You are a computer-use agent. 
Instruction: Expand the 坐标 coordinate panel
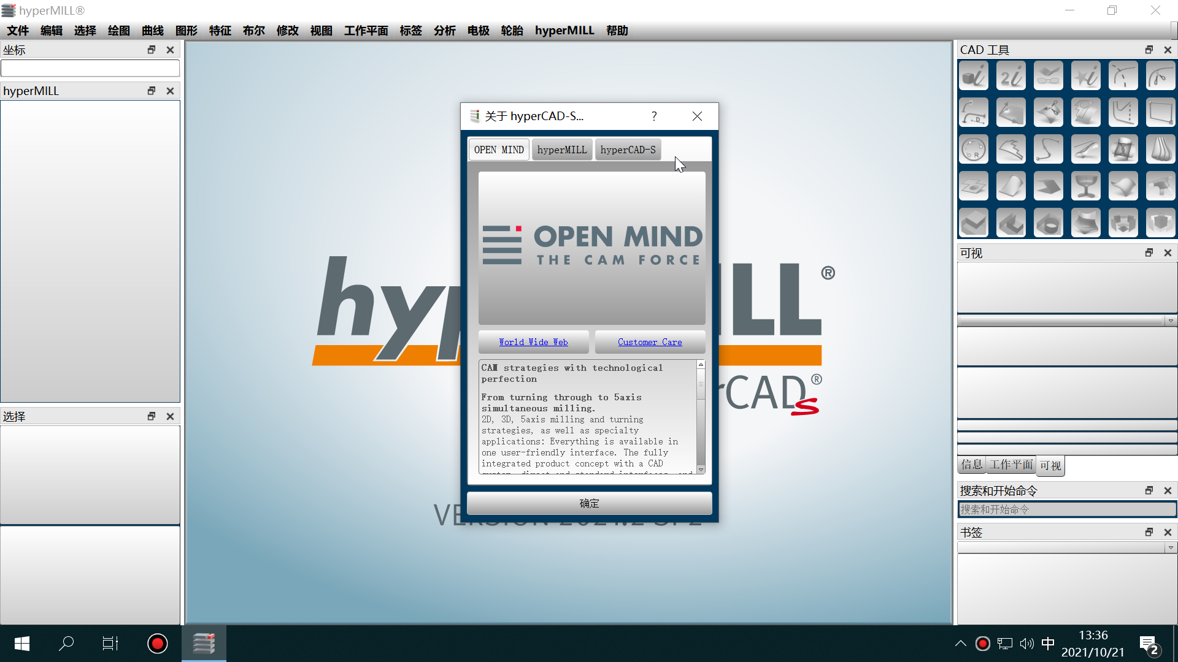point(152,49)
